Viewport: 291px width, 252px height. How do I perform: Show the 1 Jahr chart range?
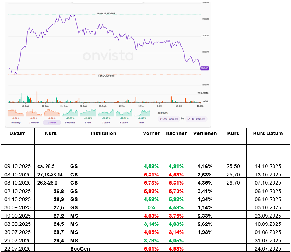88,122
